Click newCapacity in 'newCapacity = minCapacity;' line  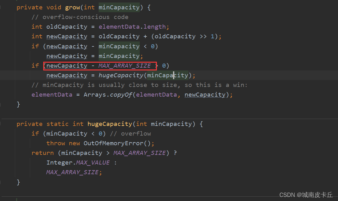pyautogui.click(x=67, y=56)
